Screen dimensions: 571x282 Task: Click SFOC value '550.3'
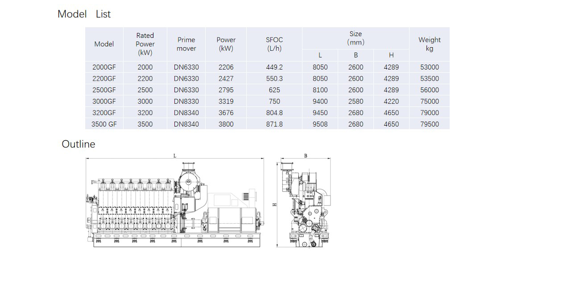point(274,78)
